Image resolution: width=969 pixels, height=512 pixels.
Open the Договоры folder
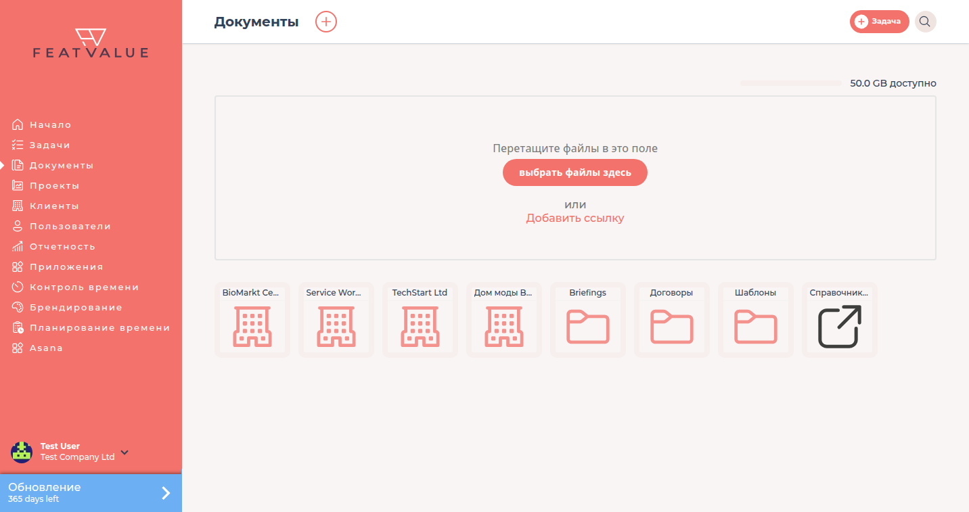pyautogui.click(x=672, y=320)
